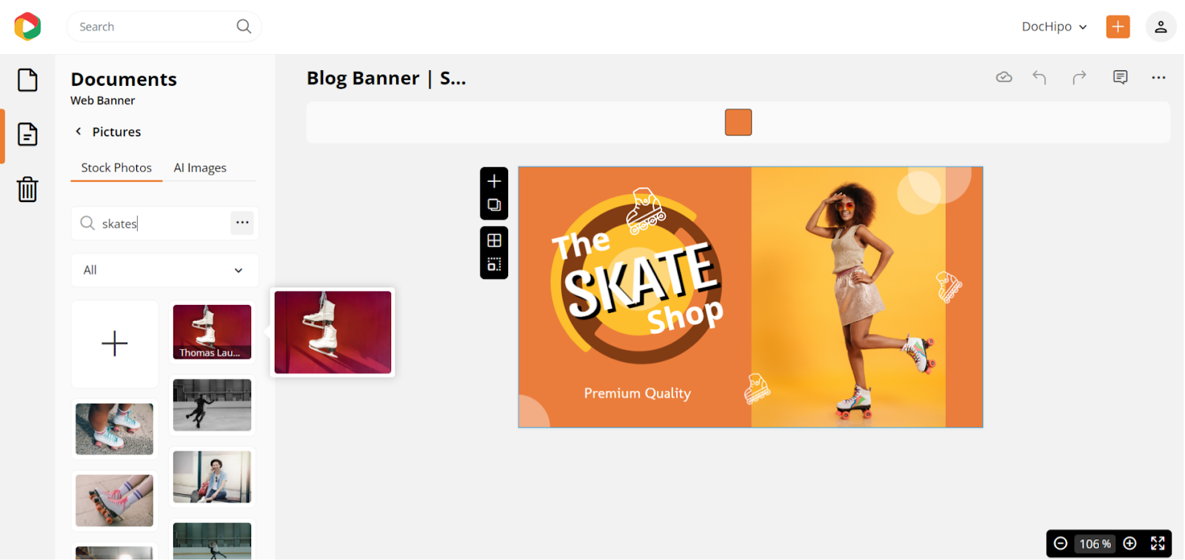Open the grid view icon beside canvas
This screenshot has height=560, width=1185.
494,240
